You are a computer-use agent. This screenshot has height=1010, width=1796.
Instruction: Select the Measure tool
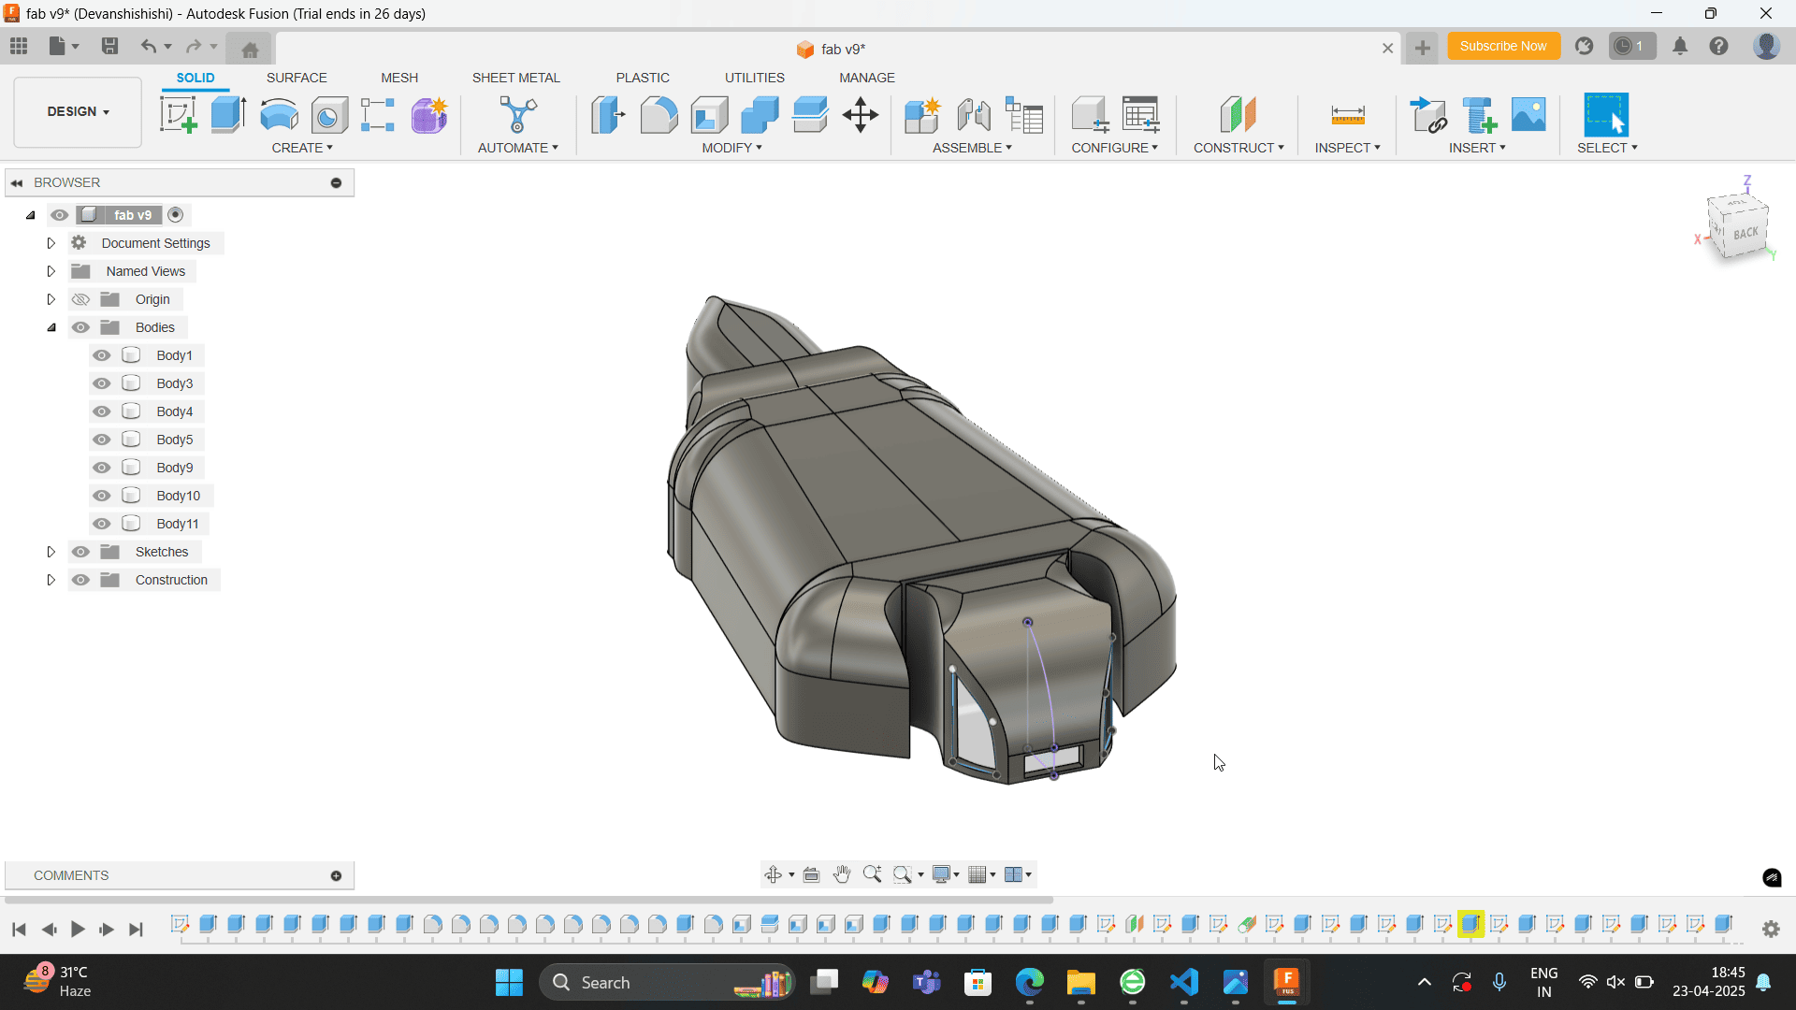(x=1348, y=115)
